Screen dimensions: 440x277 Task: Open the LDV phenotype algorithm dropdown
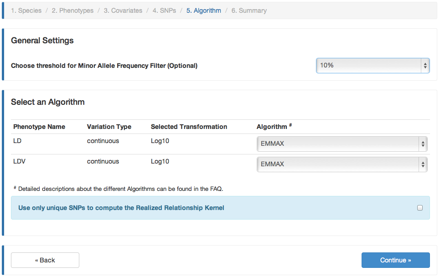[x=342, y=164]
